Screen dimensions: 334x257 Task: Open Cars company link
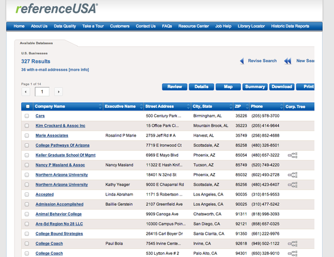pos(40,116)
